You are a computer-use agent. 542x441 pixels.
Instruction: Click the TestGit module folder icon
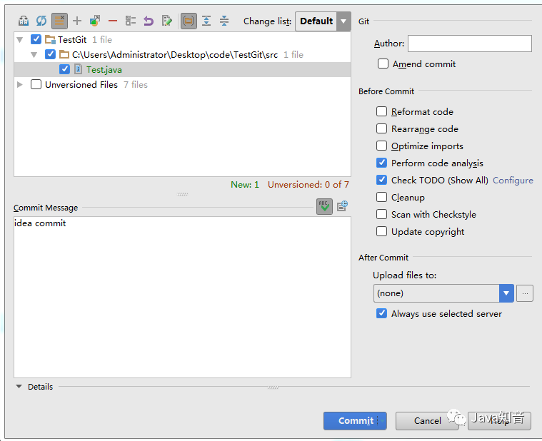tap(50, 40)
